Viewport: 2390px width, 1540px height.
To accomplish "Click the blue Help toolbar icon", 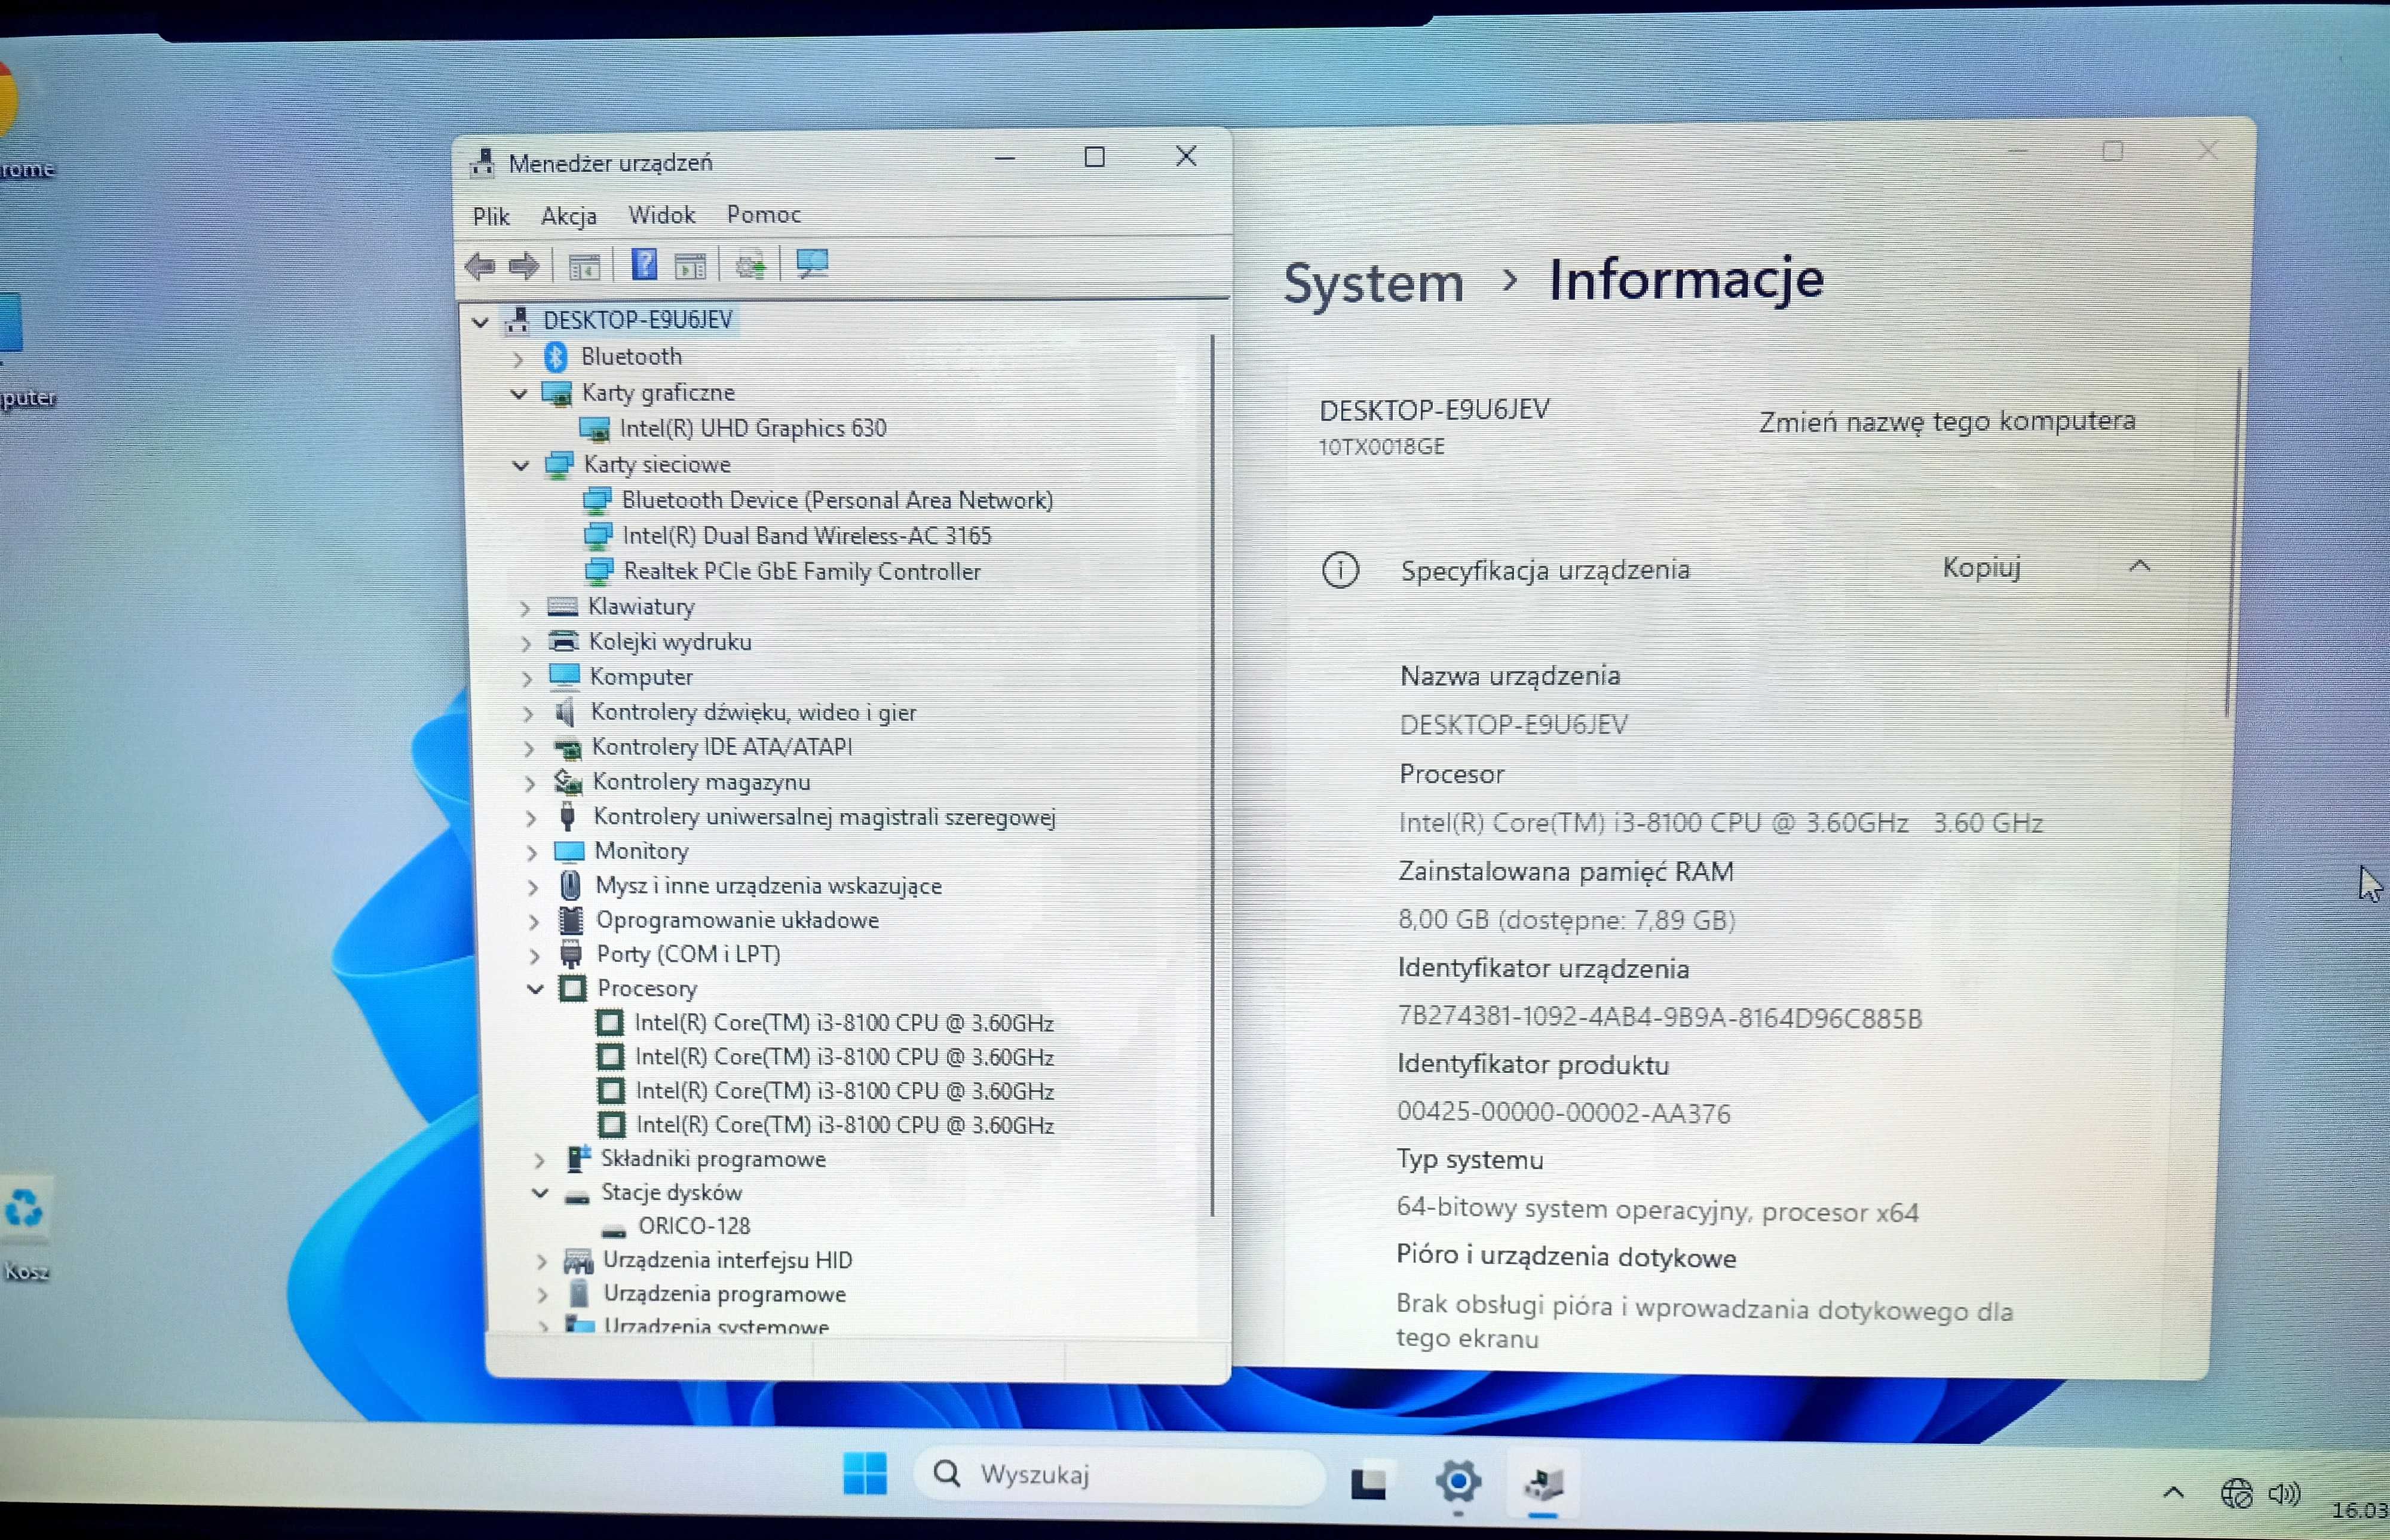I will pos(645,265).
